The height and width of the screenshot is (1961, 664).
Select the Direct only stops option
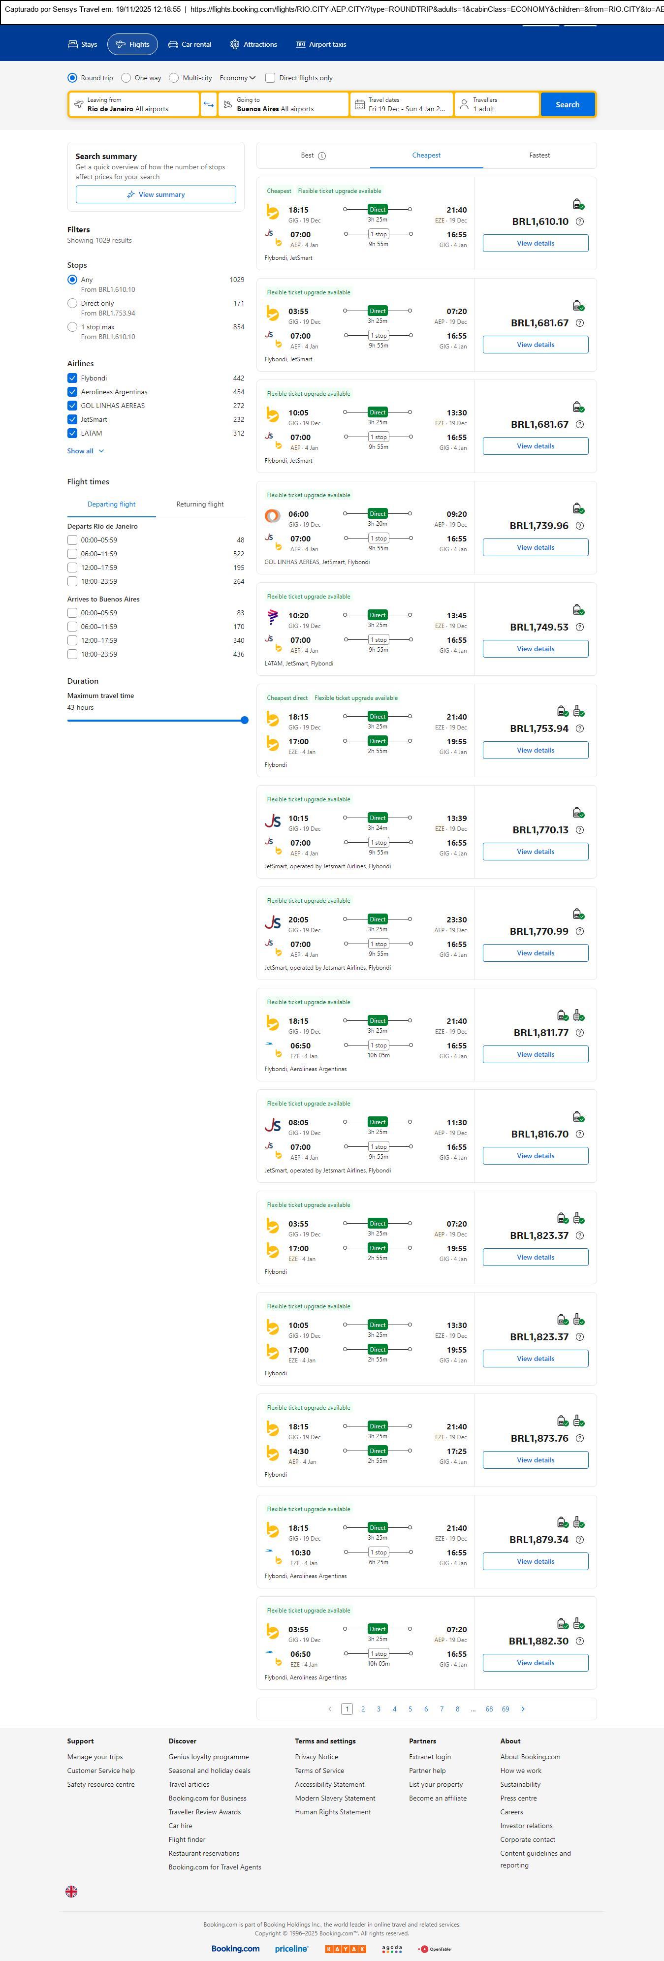pyautogui.click(x=72, y=303)
